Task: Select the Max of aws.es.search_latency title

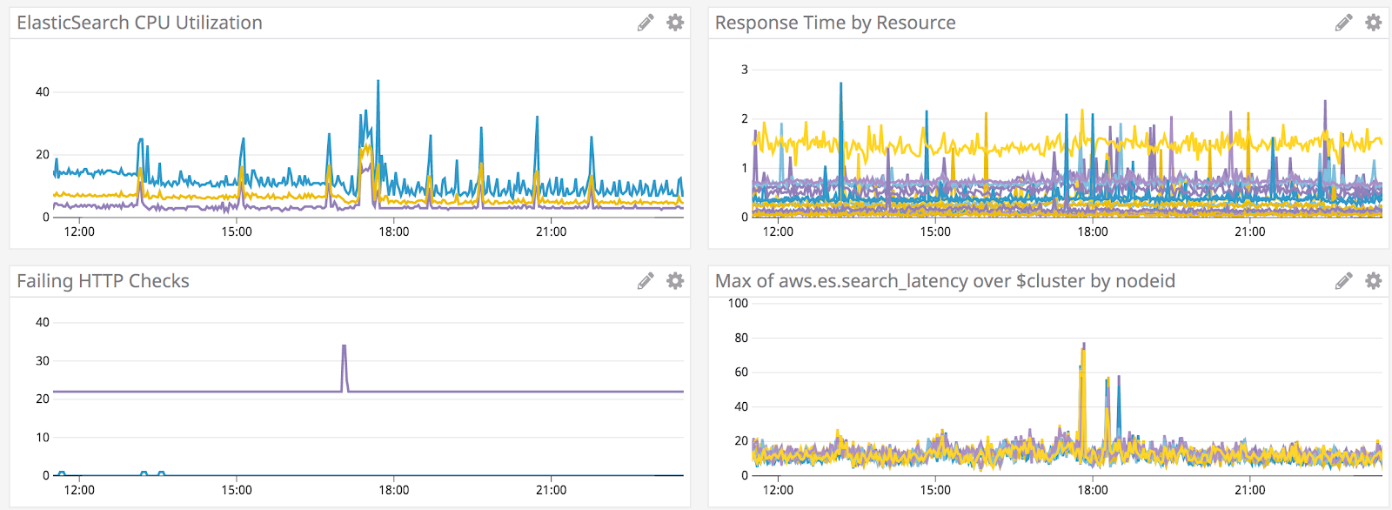Action: click(945, 281)
